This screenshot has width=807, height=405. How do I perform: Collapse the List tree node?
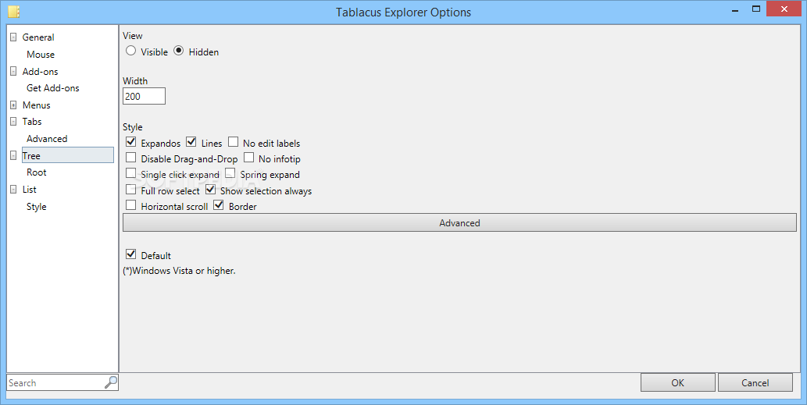[13, 190]
